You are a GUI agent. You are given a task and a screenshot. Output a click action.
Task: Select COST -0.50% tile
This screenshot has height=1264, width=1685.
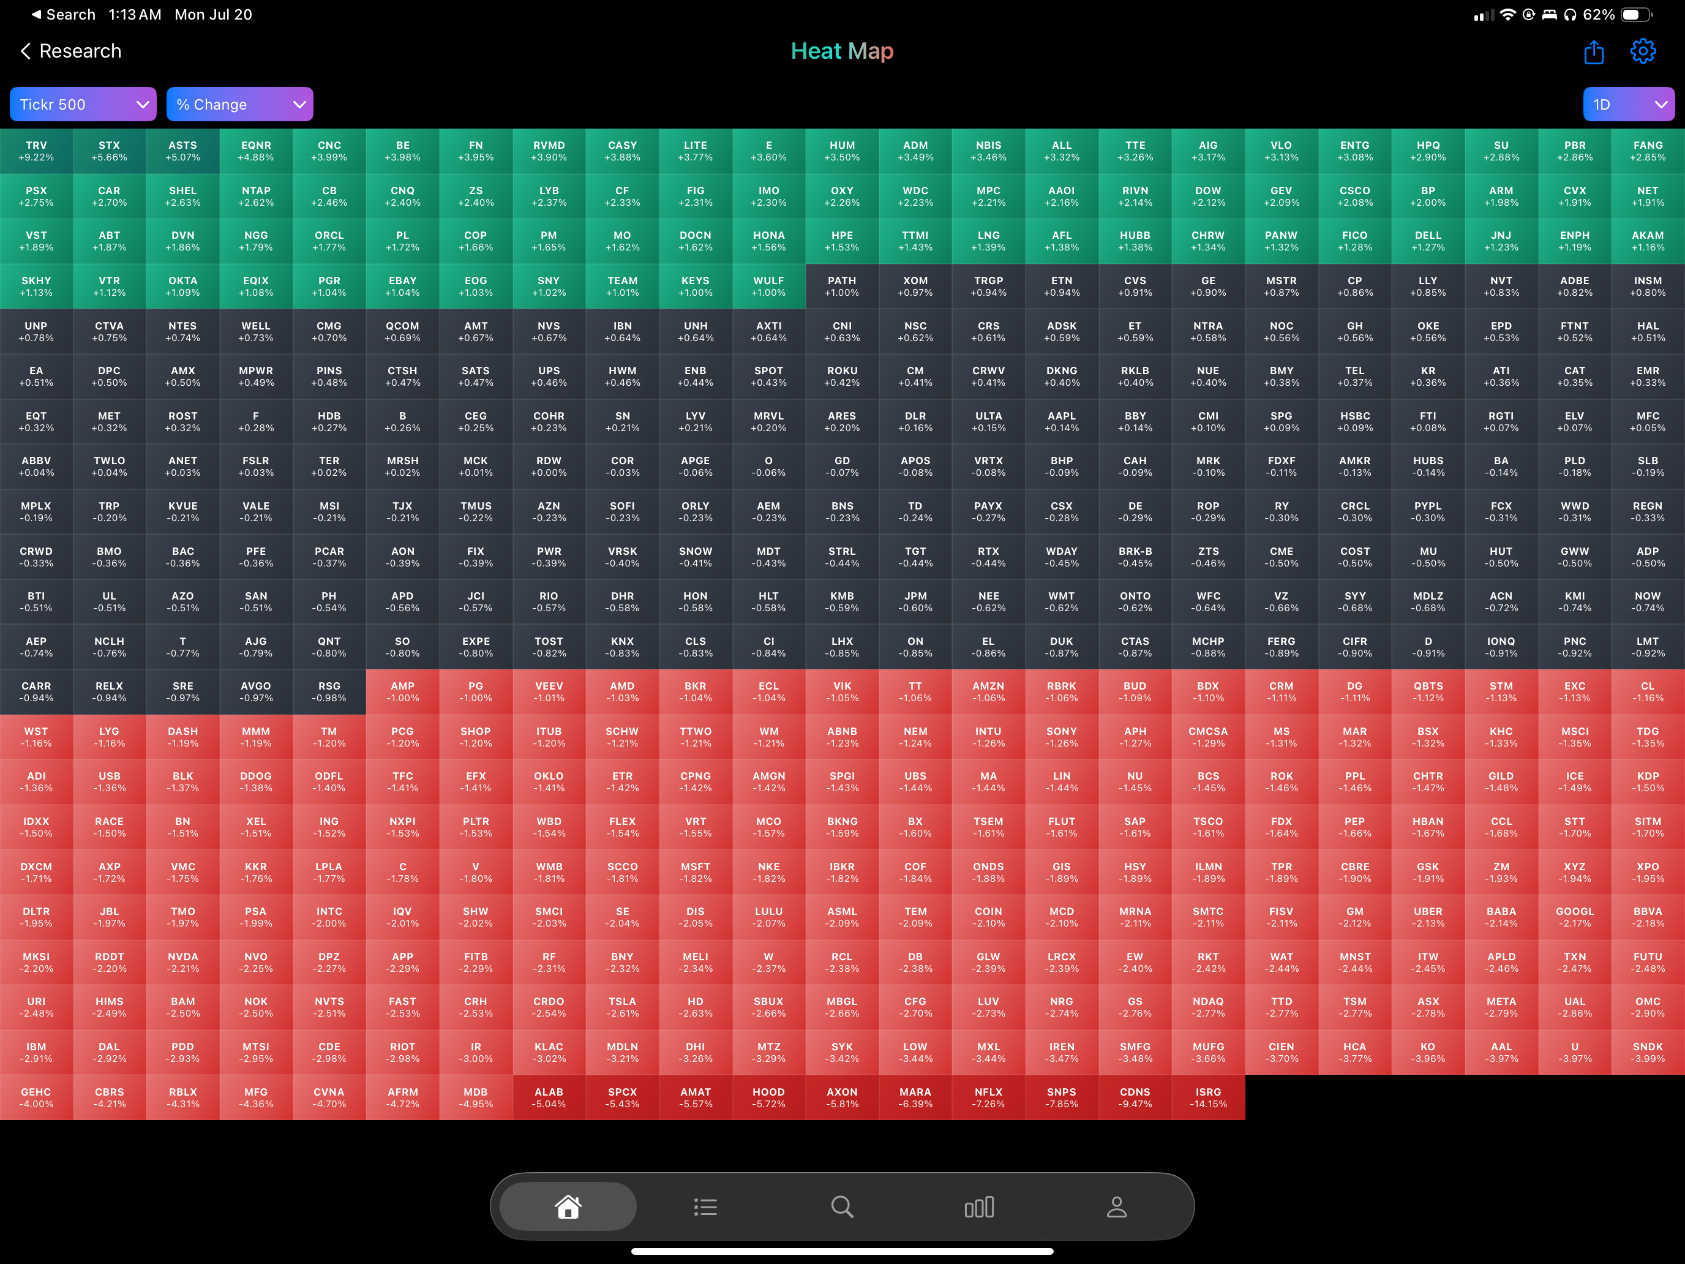1355,557
